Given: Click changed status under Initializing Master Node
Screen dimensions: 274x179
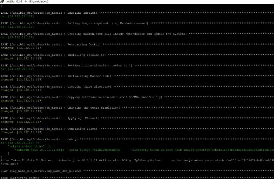Looking at the screenshot, I should click(x=21, y=79).
